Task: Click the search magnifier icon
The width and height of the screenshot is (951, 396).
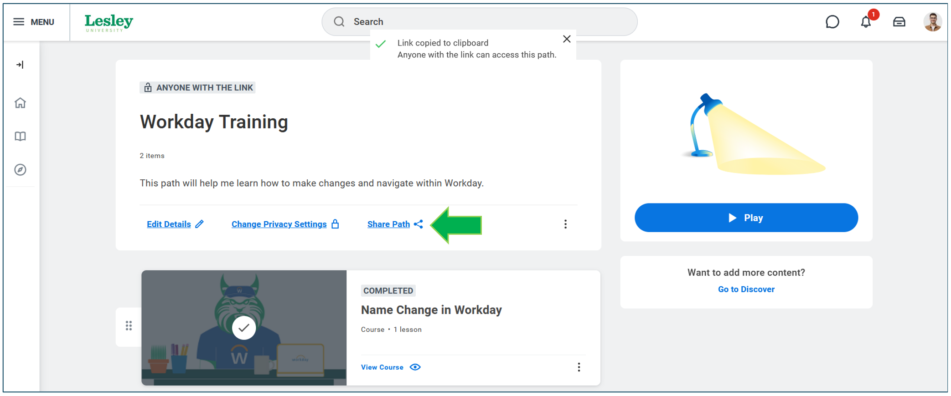Action: (339, 22)
